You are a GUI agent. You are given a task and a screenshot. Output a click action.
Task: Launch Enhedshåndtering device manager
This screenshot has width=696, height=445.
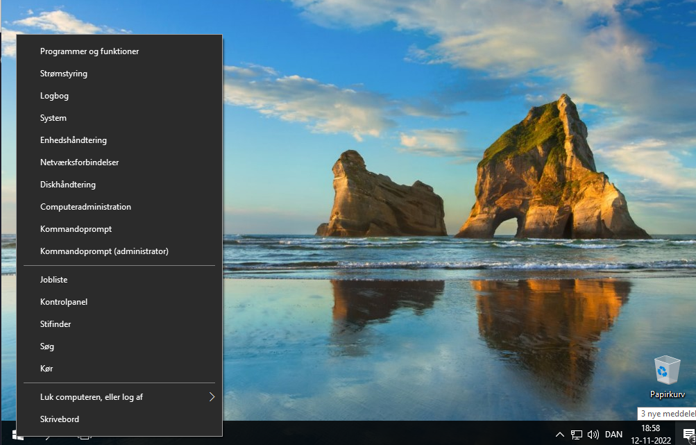pos(74,140)
